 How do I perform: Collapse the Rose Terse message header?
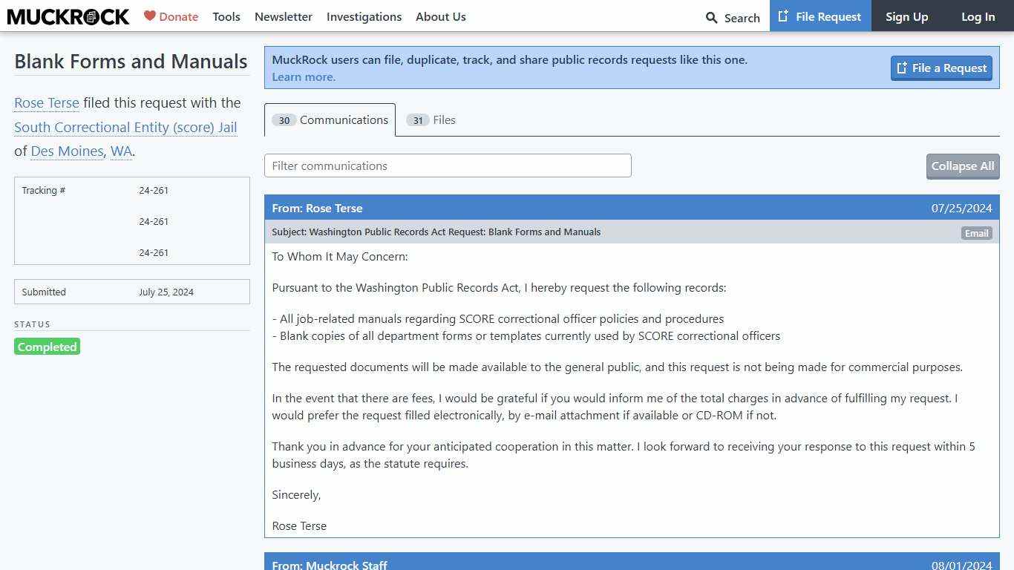631,208
